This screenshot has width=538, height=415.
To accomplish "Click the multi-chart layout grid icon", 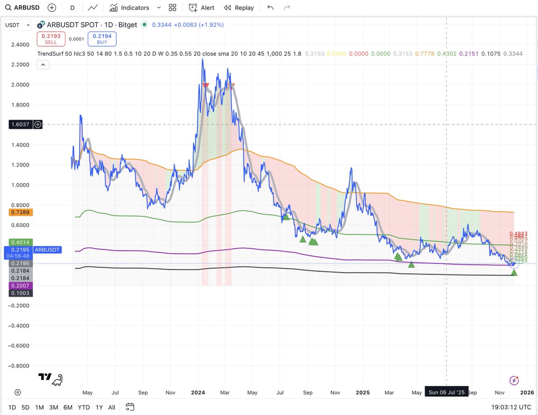I will point(173,7).
